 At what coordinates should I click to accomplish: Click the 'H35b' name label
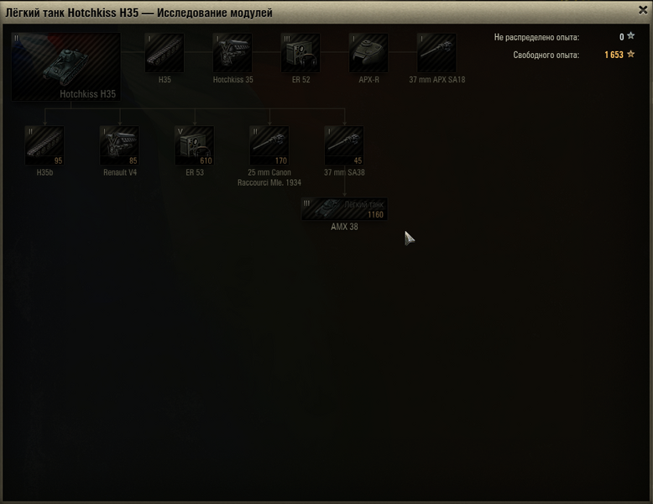pyautogui.click(x=44, y=172)
